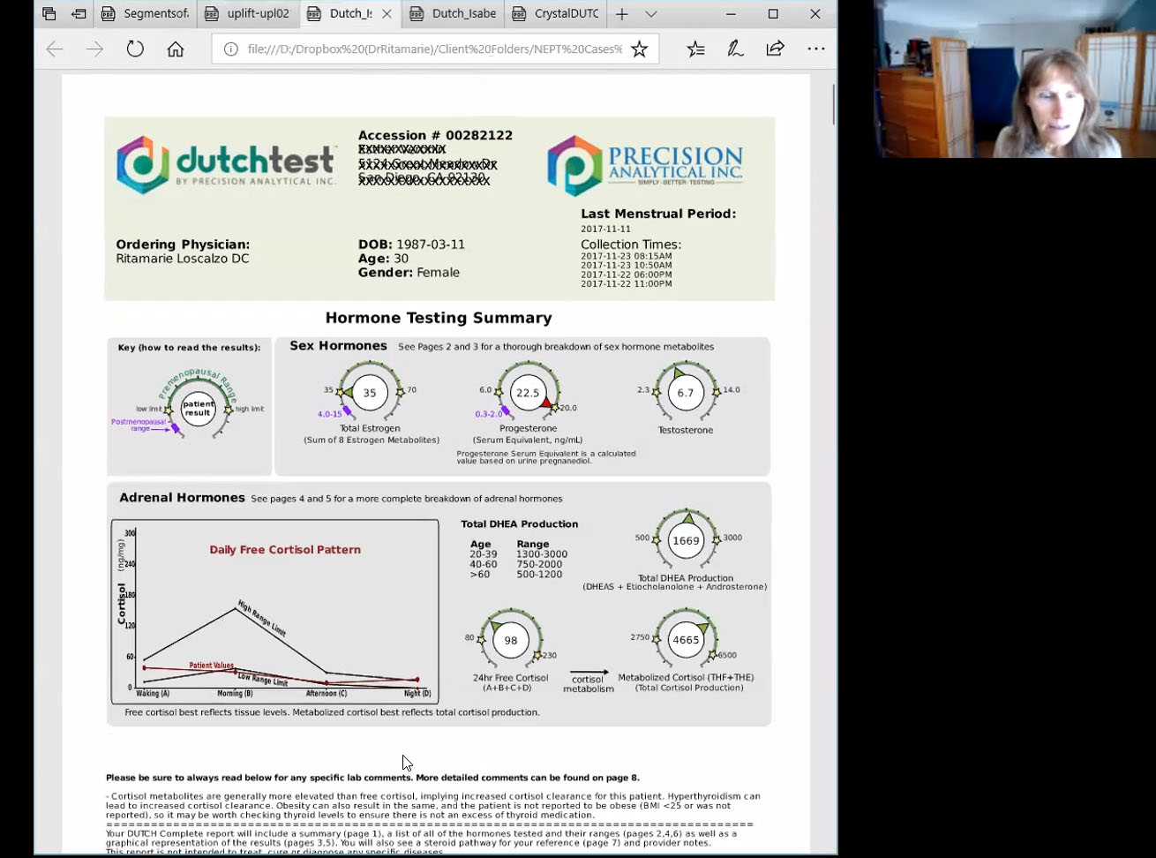The image size is (1156, 858).
Task: Click the Forward navigation arrow
Action: tap(94, 49)
